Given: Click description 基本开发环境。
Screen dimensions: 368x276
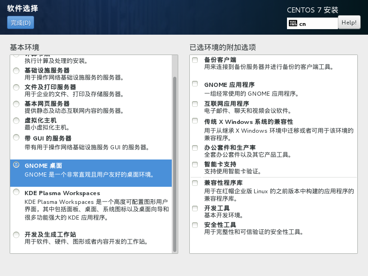Looking at the screenshot, I should tap(224, 215).
